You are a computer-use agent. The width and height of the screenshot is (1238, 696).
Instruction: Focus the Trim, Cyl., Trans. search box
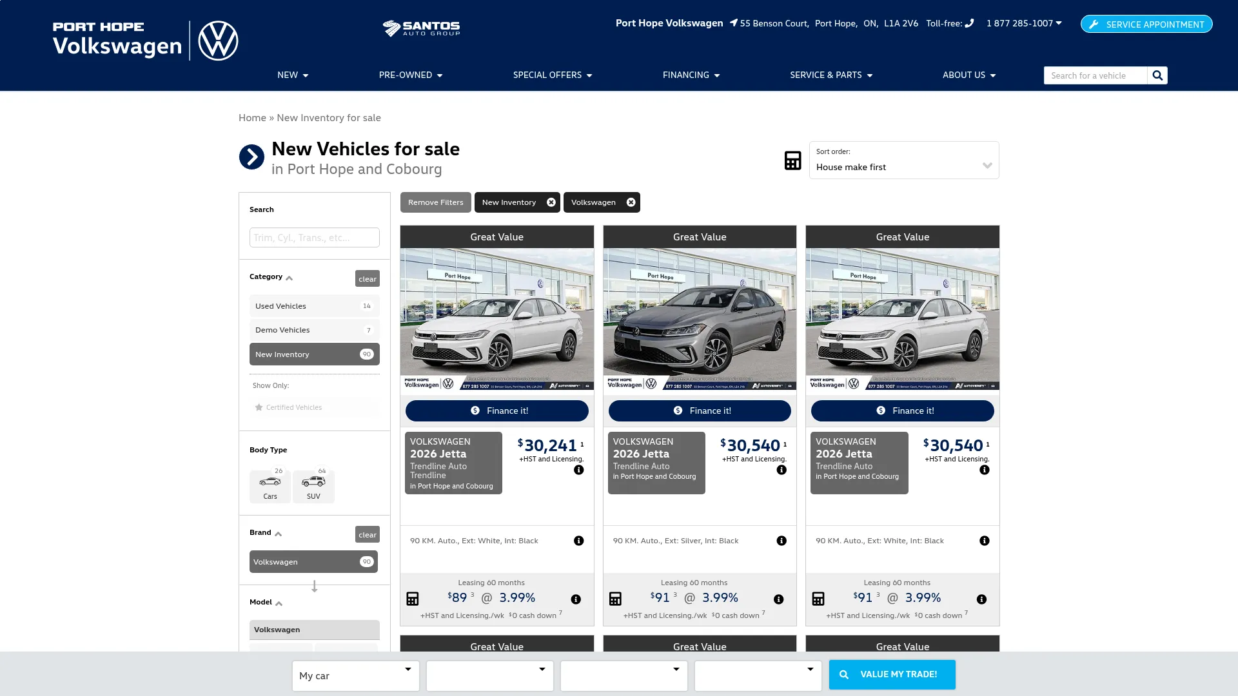coord(315,238)
